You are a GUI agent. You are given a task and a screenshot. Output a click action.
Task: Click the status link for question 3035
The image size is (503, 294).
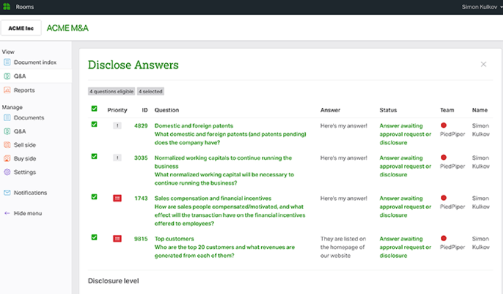[x=405, y=166]
